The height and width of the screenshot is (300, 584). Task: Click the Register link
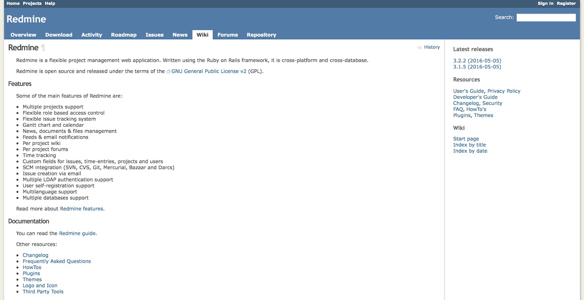coord(566,3)
